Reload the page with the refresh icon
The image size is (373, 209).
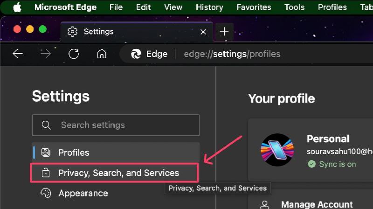74,54
